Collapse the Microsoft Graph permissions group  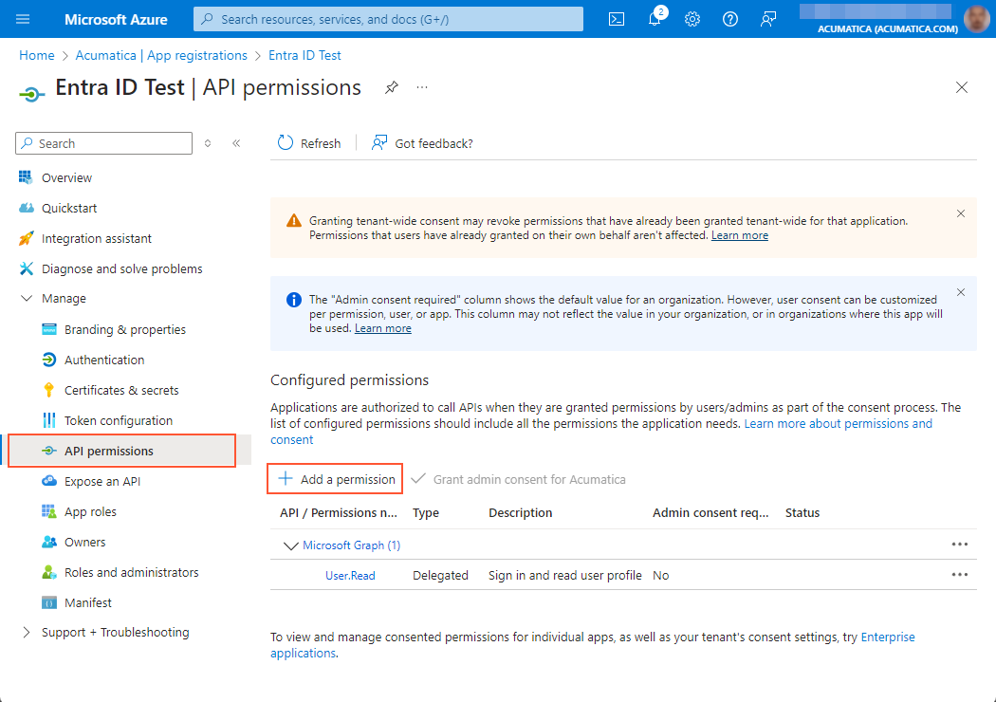pyautogui.click(x=290, y=545)
